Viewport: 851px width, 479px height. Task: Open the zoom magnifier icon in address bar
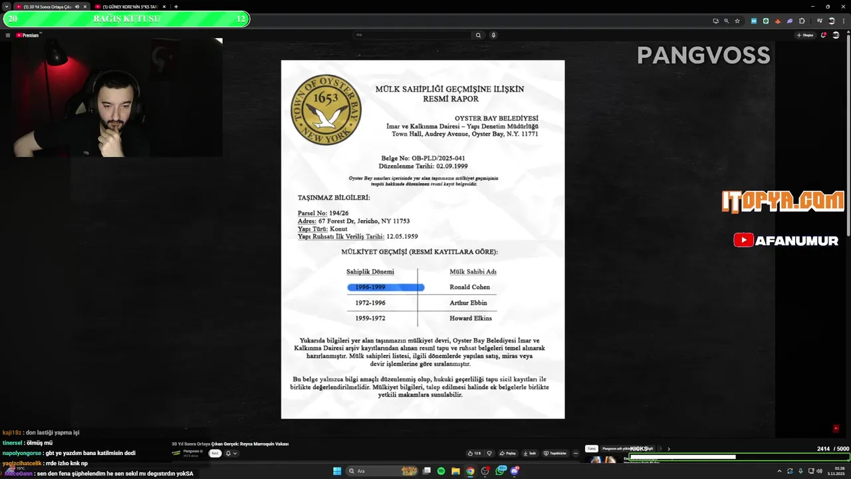point(727,21)
